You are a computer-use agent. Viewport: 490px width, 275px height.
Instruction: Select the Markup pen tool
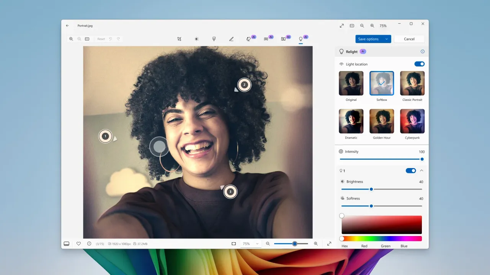(231, 39)
